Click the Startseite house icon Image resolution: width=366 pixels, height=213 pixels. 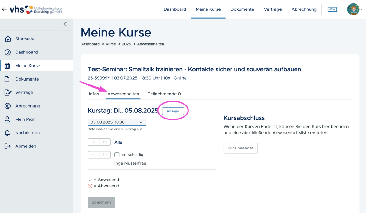8,39
